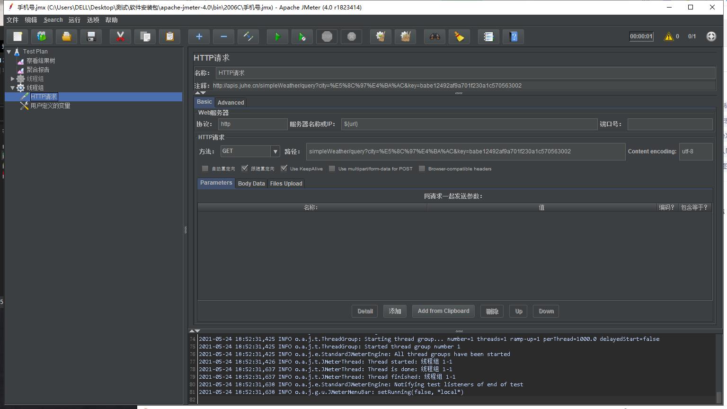The width and height of the screenshot is (727, 409).
Task: Click the log panel split arrows
Action: 195,331
